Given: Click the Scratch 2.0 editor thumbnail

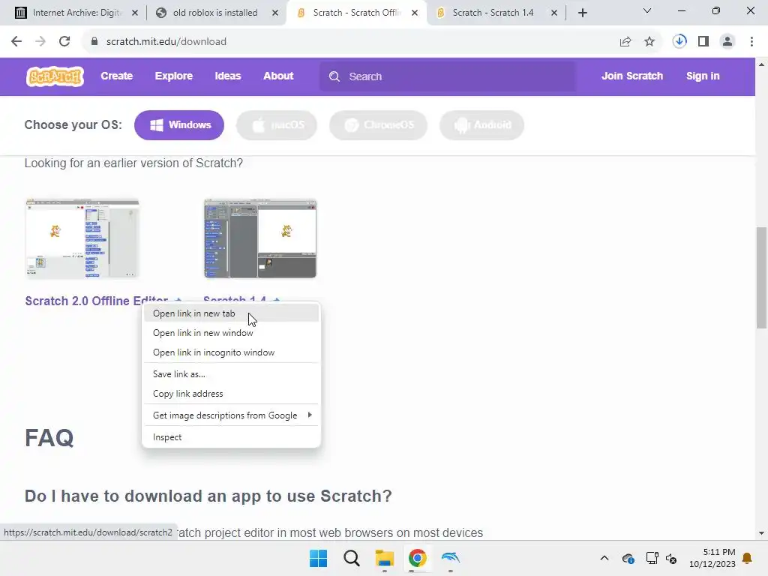Looking at the screenshot, I should (82, 238).
